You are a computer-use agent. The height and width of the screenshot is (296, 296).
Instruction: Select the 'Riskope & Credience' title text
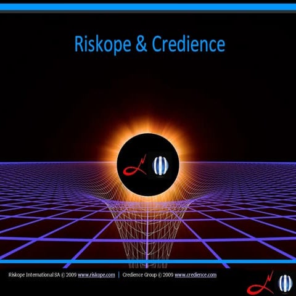click(x=150, y=44)
